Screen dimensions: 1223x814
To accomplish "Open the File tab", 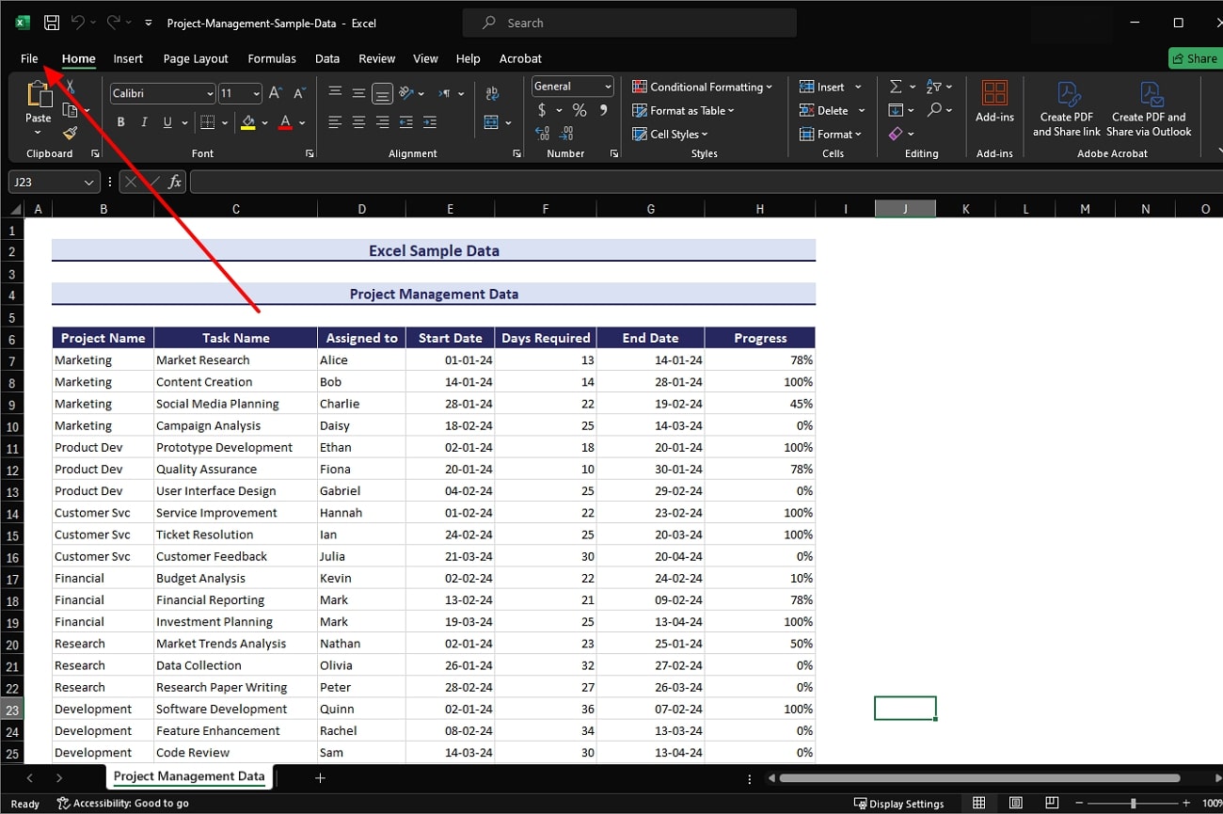I will point(29,58).
